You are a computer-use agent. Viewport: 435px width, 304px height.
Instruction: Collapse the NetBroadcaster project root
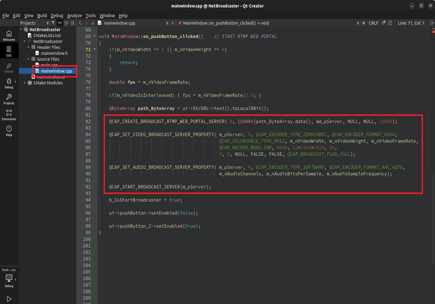point(21,29)
